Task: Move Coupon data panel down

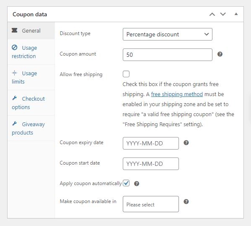Action: [223, 14]
